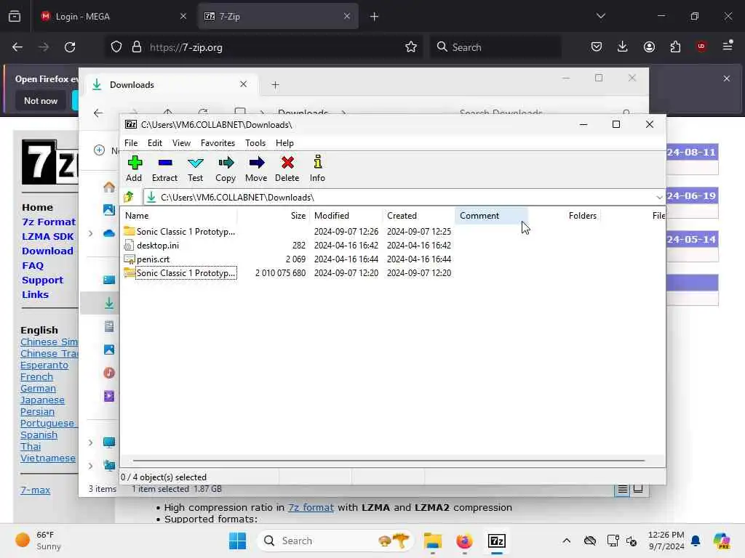745x558 pixels.
Task: Expand the OneDrive cloud tree node in Explorer
Action: coord(90,233)
